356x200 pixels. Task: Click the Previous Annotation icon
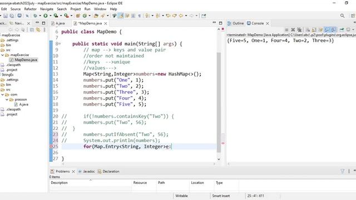coord(158,16)
